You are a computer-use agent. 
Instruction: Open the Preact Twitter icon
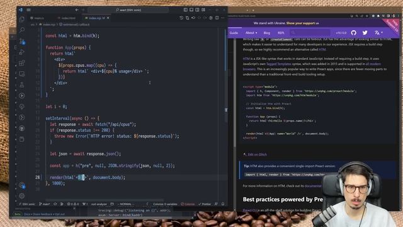click(x=365, y=33)
